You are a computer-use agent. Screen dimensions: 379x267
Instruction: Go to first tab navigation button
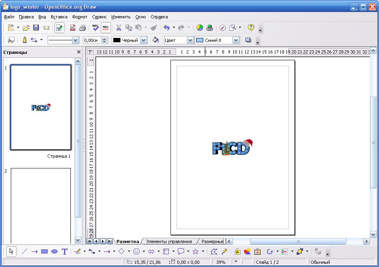(89, 241)
